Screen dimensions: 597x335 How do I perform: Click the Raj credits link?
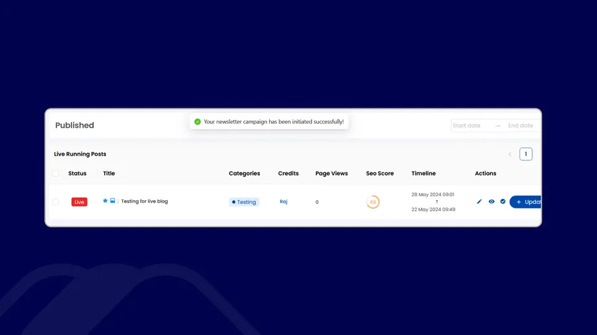point(283,201)
